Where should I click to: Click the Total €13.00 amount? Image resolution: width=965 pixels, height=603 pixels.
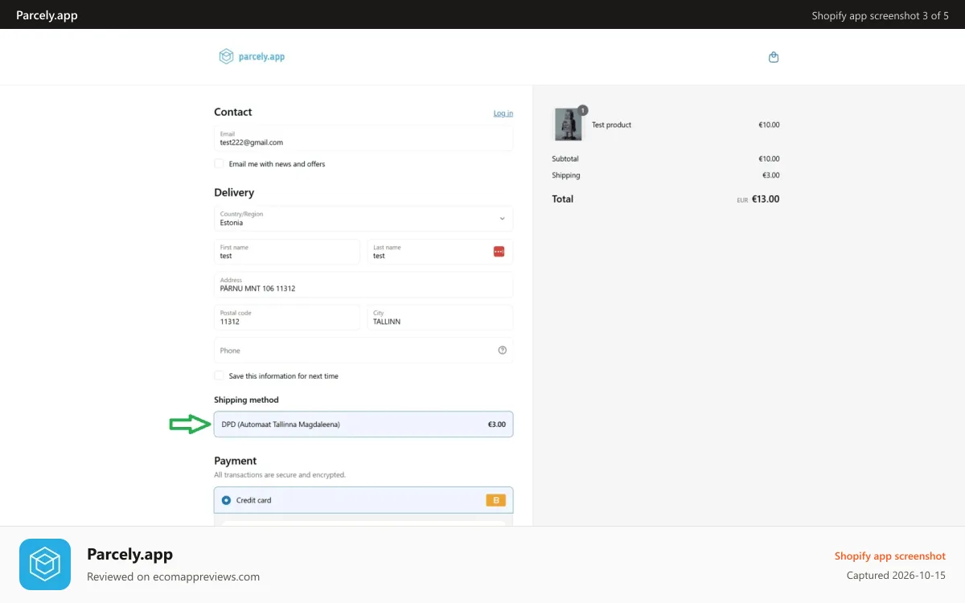tap(766, 199)
